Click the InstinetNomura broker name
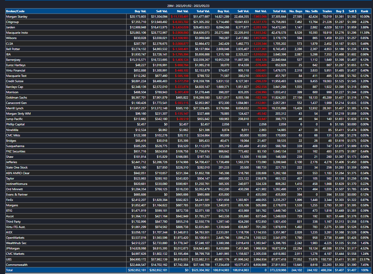 click(17, 184)
